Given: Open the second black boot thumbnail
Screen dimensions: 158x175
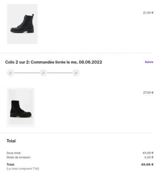Looking at the screenshot, I should 21,107.
